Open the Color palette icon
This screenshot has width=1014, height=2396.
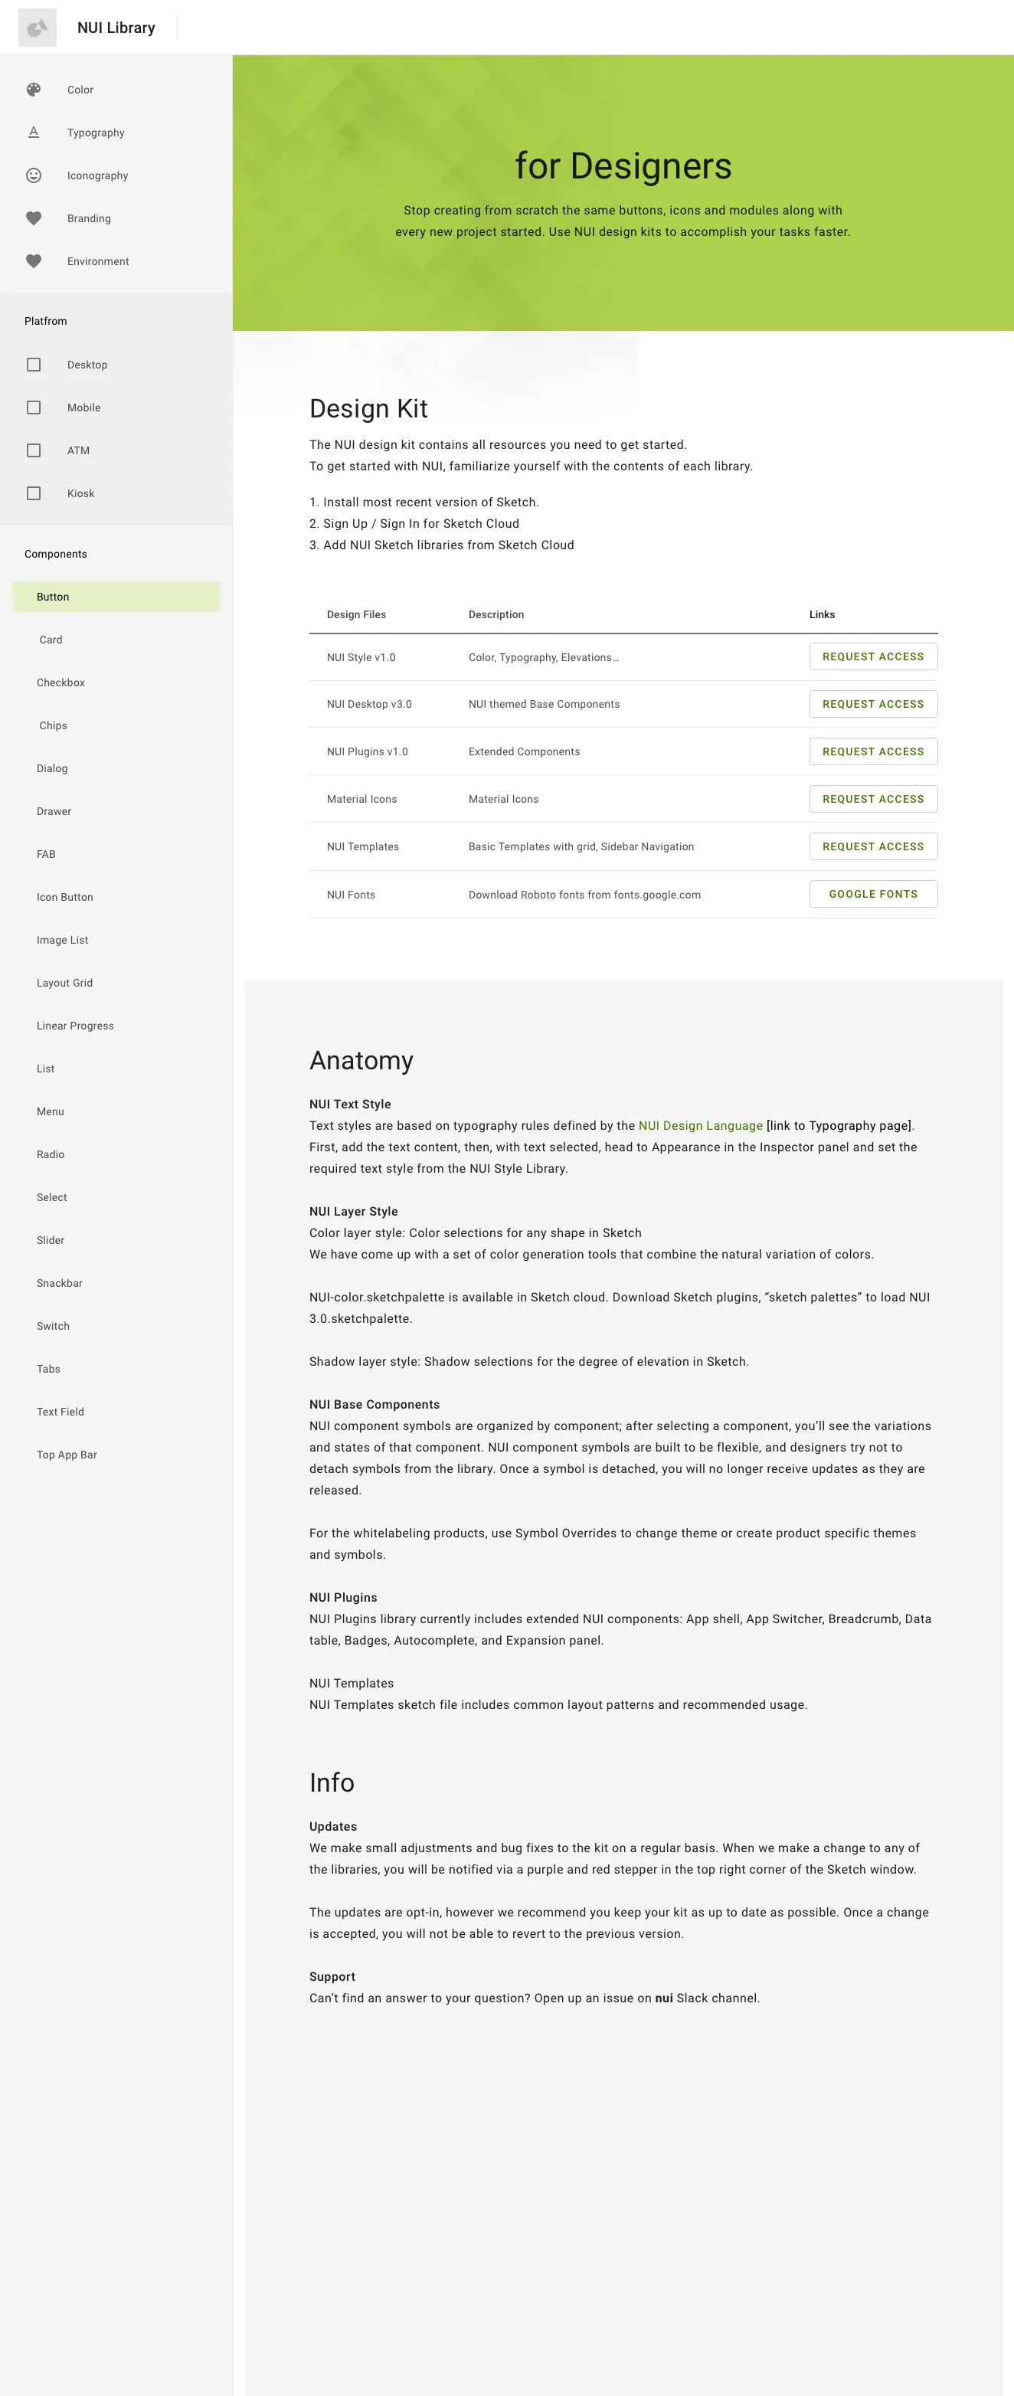[34, 90]
